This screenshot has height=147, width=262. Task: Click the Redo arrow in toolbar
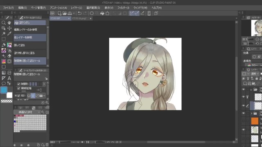[85, 13]
